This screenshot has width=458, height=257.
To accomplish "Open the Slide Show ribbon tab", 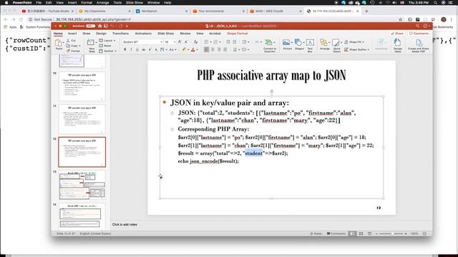I will (x=165, y=34).
